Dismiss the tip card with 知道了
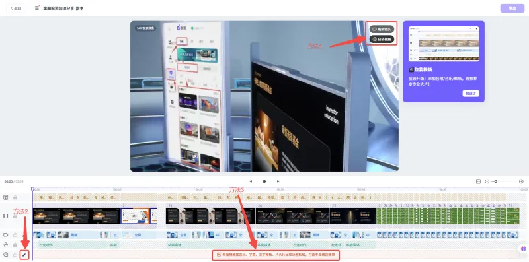Screen dimensions: 529x262 point(471,94)
